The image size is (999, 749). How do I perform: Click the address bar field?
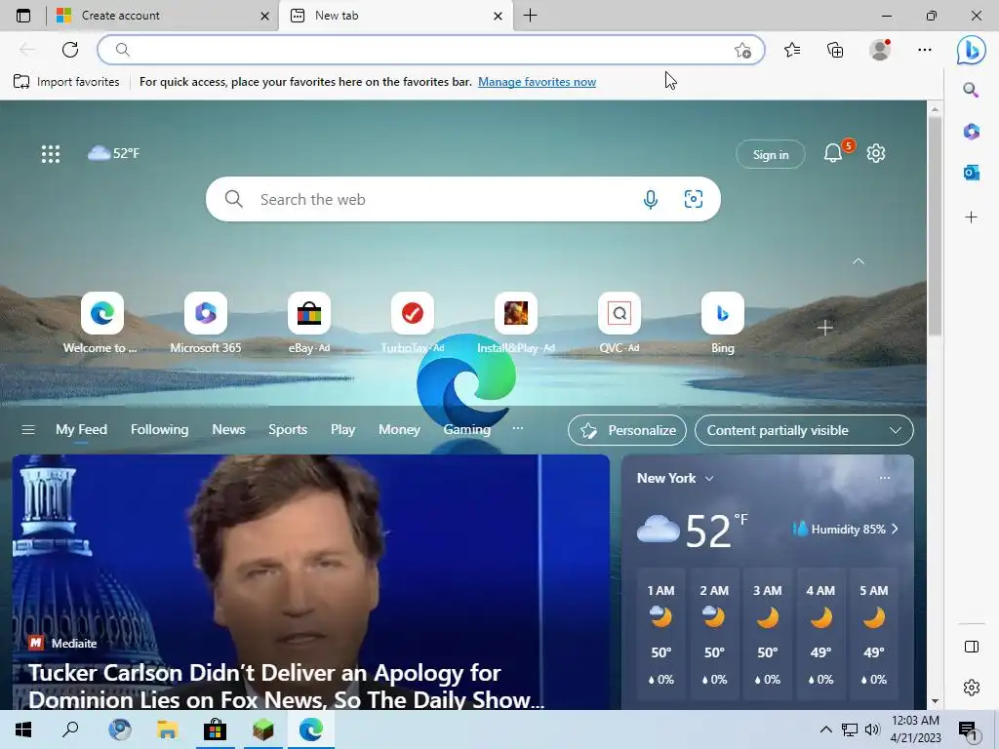(x=430, y=50)
